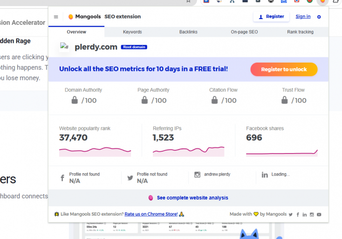The width and height of the screenshot is (342, 239).
Task: Click the Sign in link
Action: [303, 17]
